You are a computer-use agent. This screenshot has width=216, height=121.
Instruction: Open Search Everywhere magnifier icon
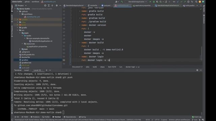pos(196,2)
